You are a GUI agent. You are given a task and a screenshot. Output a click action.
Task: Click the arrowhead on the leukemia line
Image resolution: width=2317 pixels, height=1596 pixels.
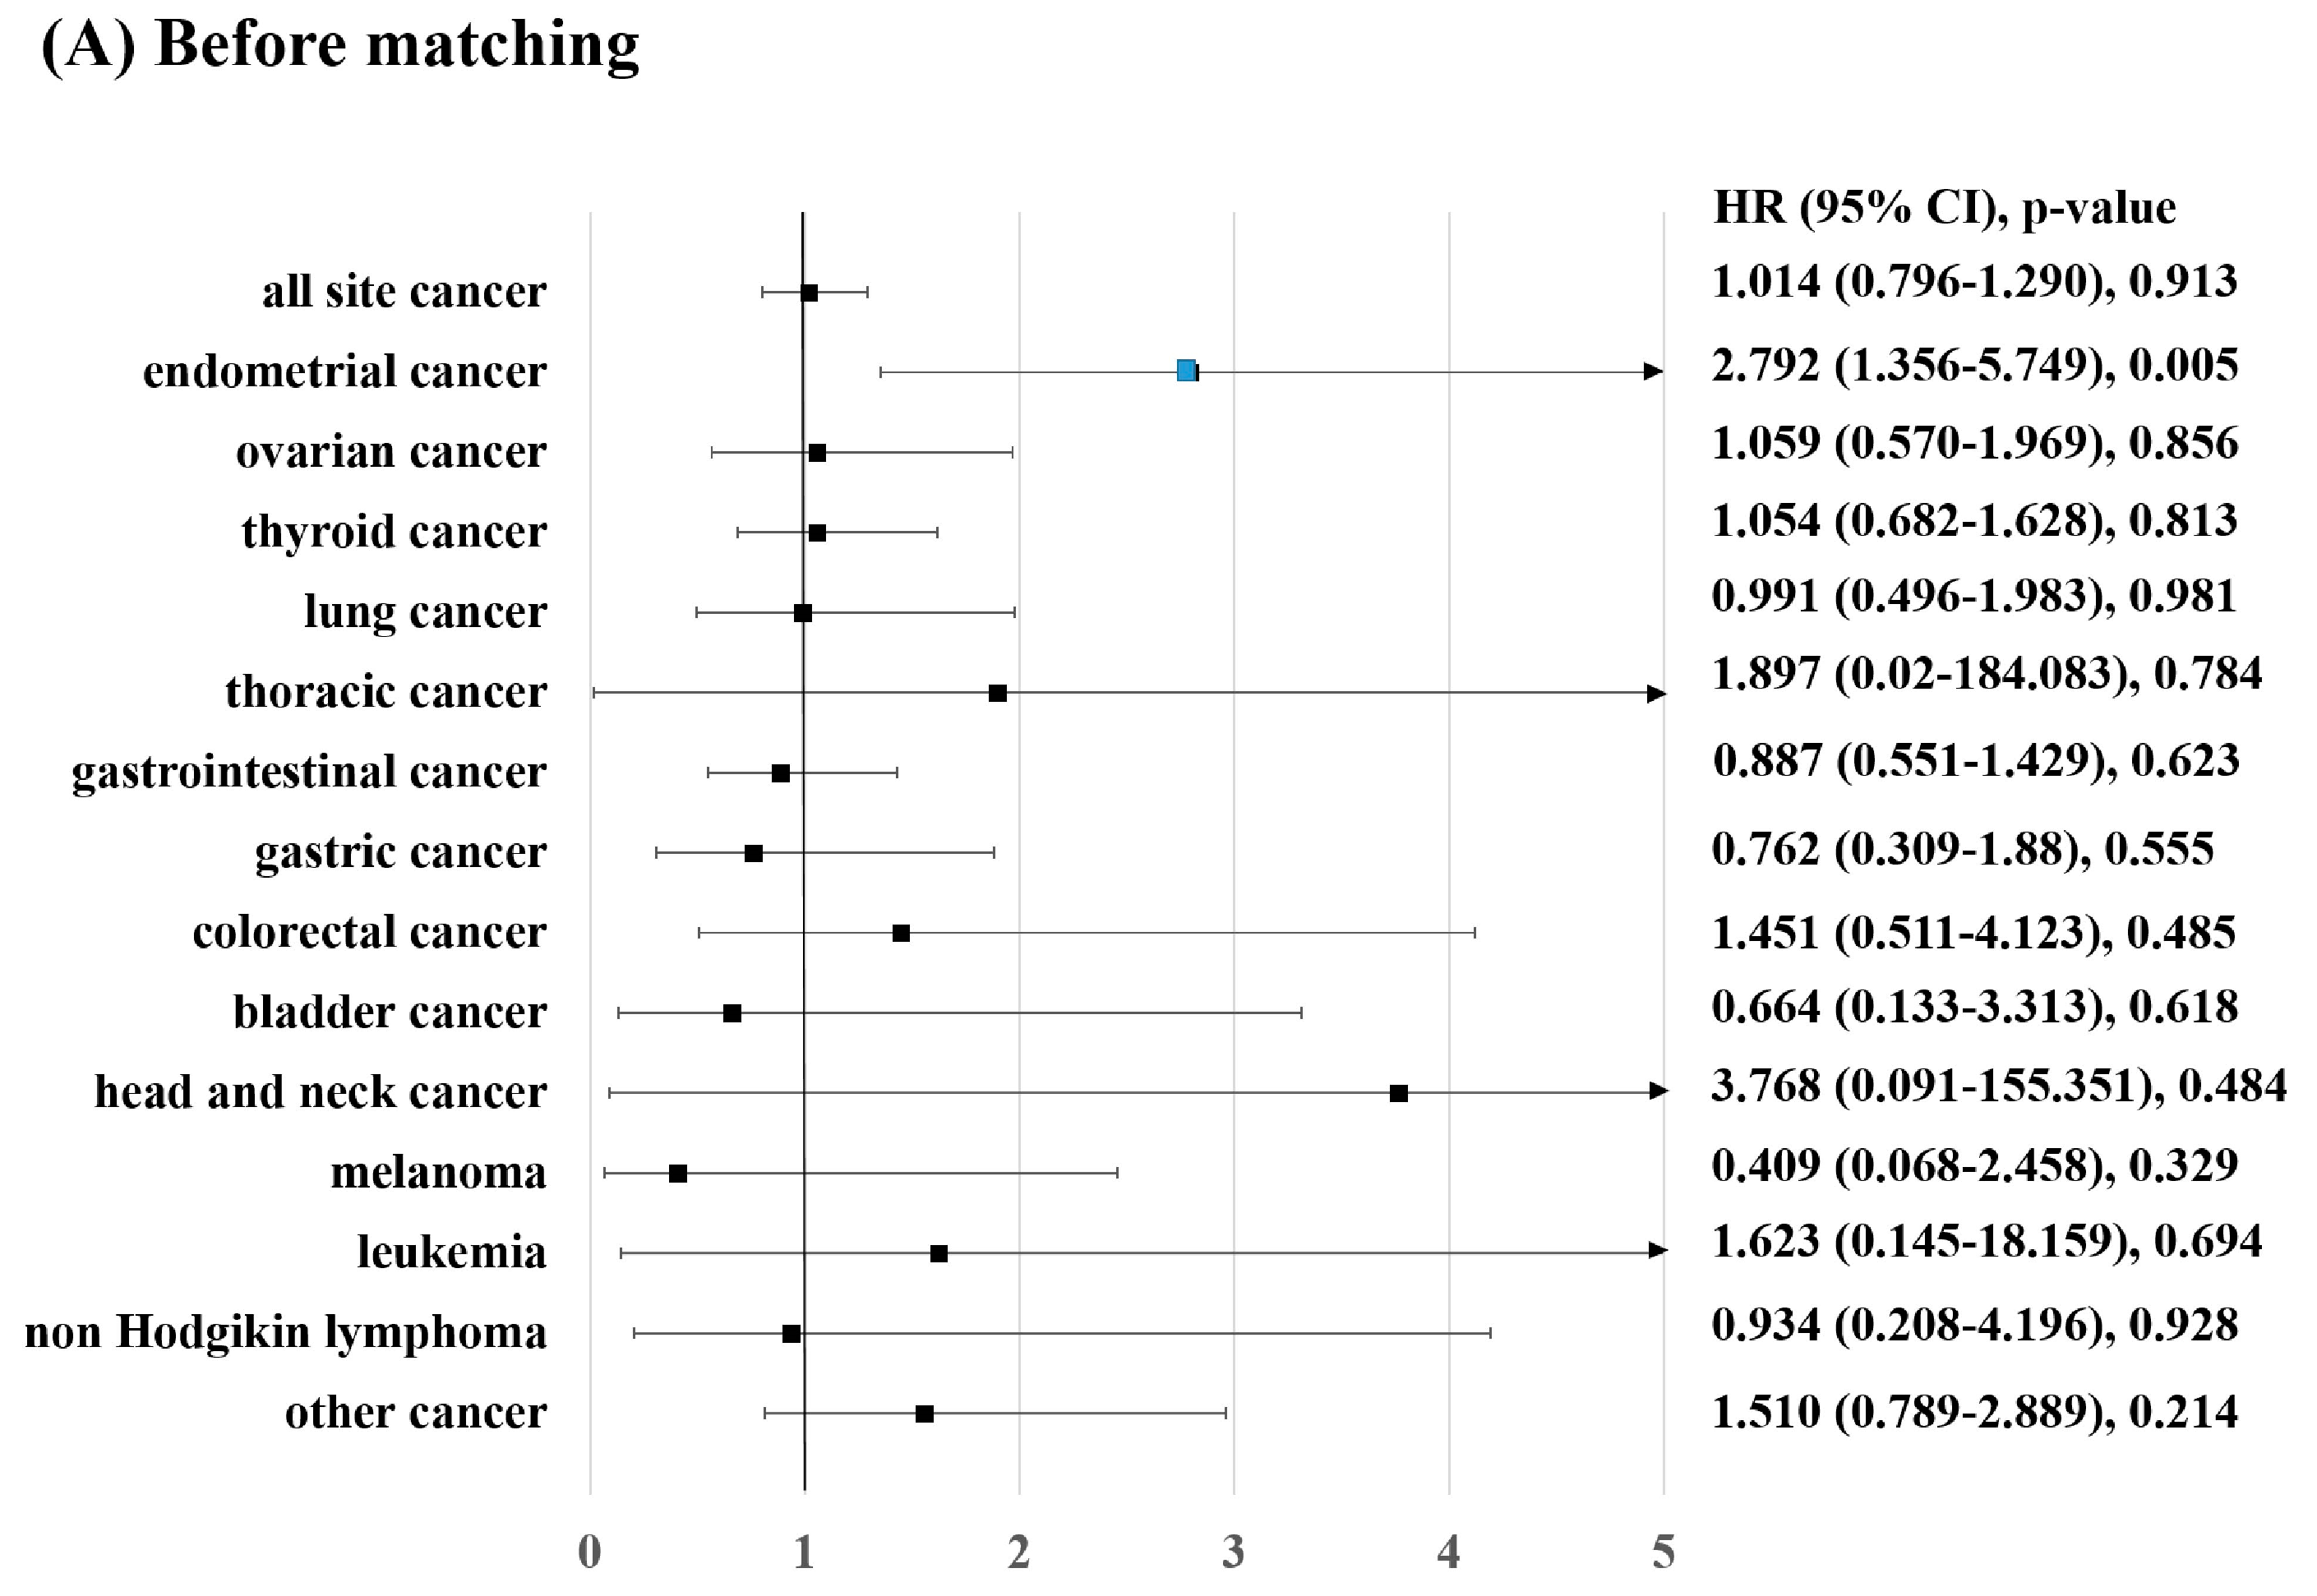point(1657,1251)
